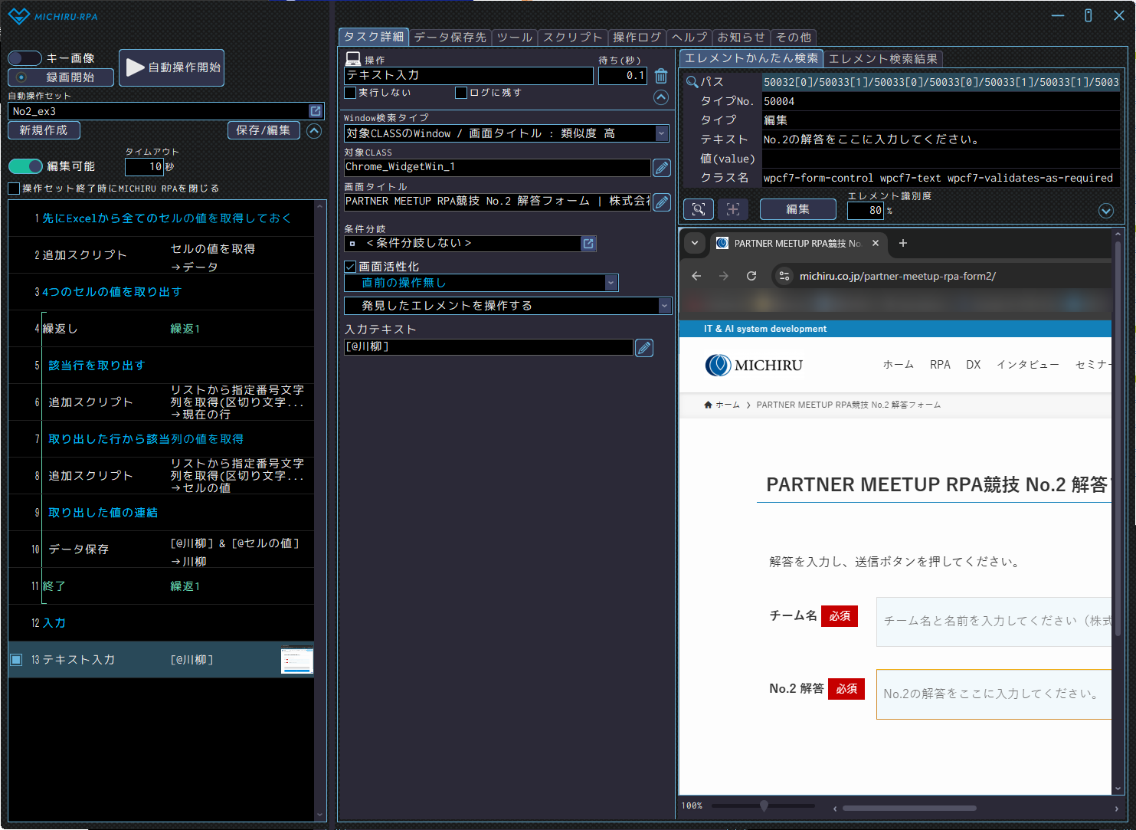
Task: Click the open icon beside 条件分岐 field
Action: coord(588,244)
